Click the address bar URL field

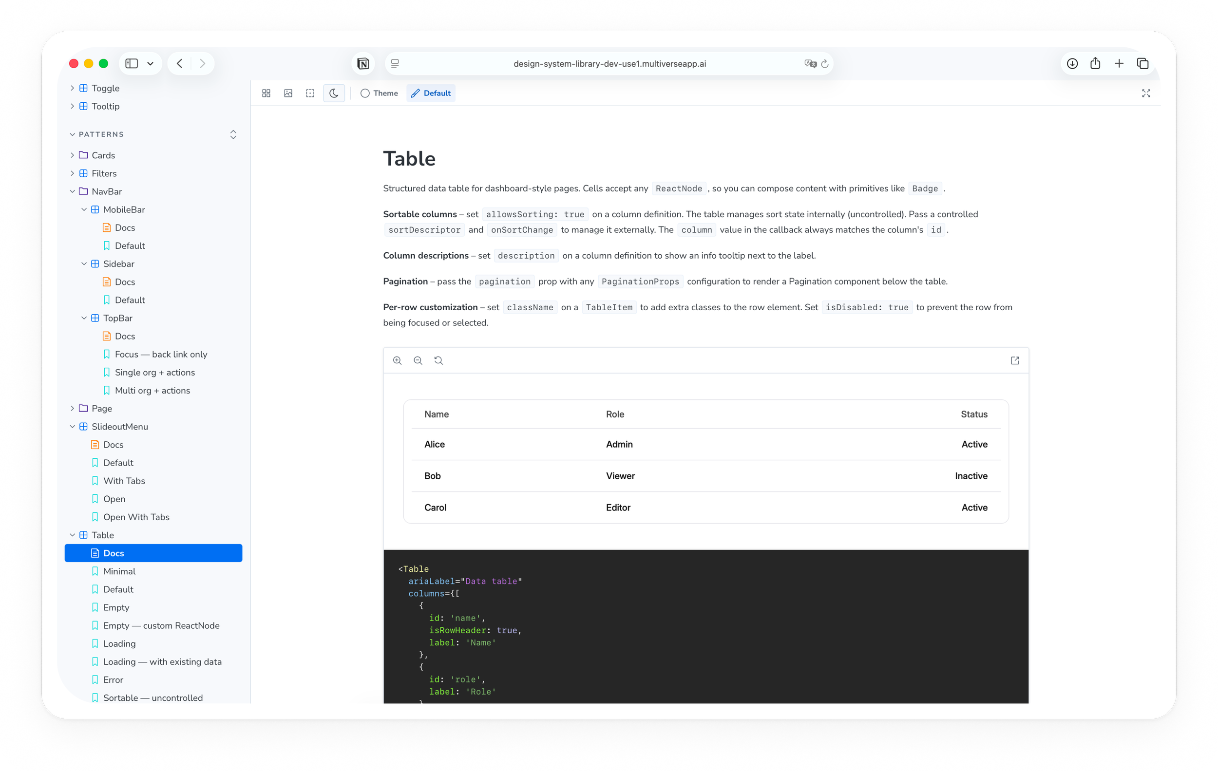click(609, 64)
